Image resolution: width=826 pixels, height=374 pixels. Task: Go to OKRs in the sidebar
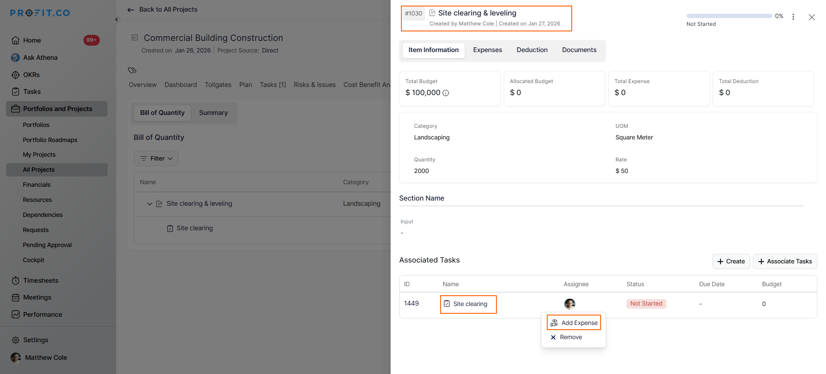31,75
